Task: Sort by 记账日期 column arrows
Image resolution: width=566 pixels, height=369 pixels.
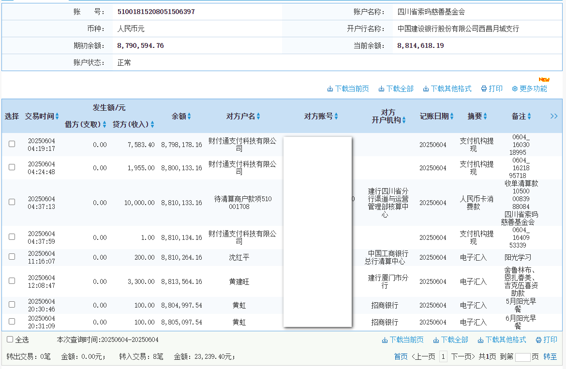Action: coord(451,116)
